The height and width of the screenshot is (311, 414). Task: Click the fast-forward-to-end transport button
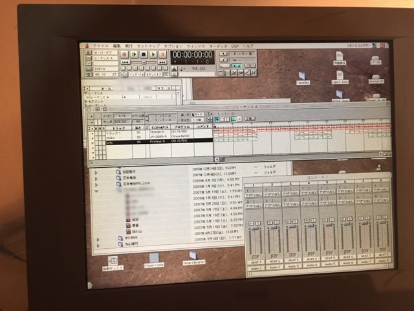[162, 62]
